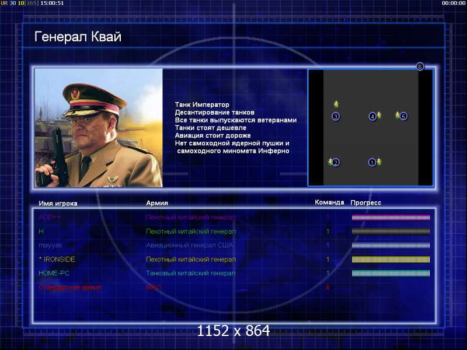Select the green player name 'H'

pos(41,231)
